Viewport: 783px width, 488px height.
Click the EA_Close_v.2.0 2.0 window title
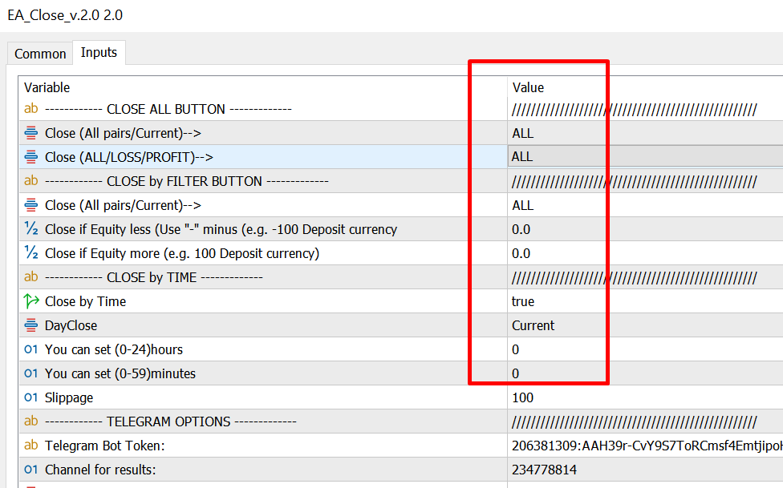pyautogui.click(x=65, y=15)
